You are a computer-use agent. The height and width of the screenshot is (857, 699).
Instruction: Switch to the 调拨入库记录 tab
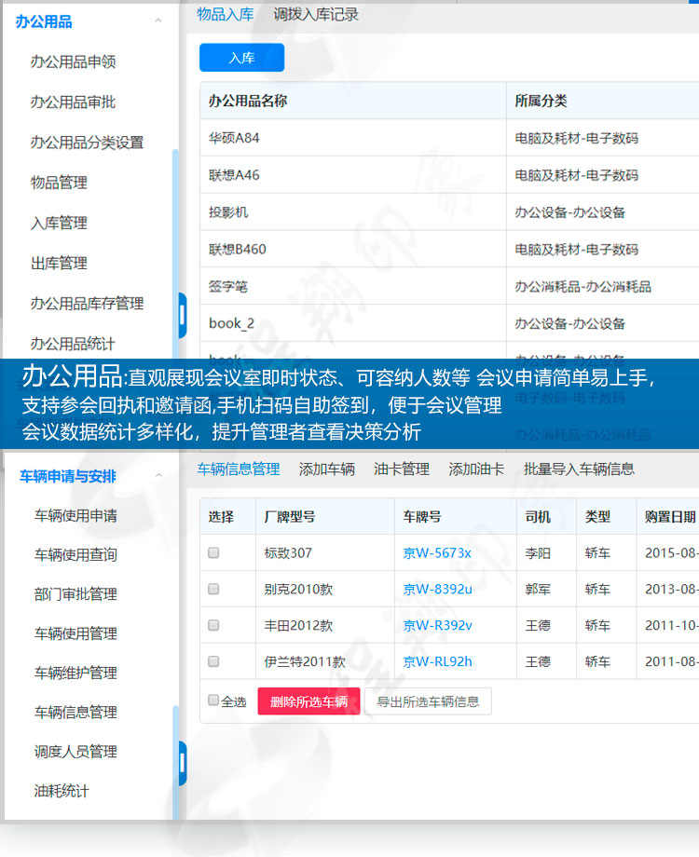(316, 14)
